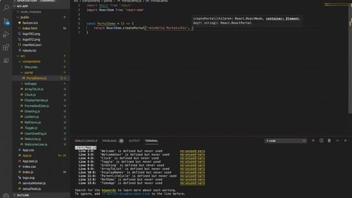Open manifest.json file
Screen dimensions: 352x198
point(32,45)
